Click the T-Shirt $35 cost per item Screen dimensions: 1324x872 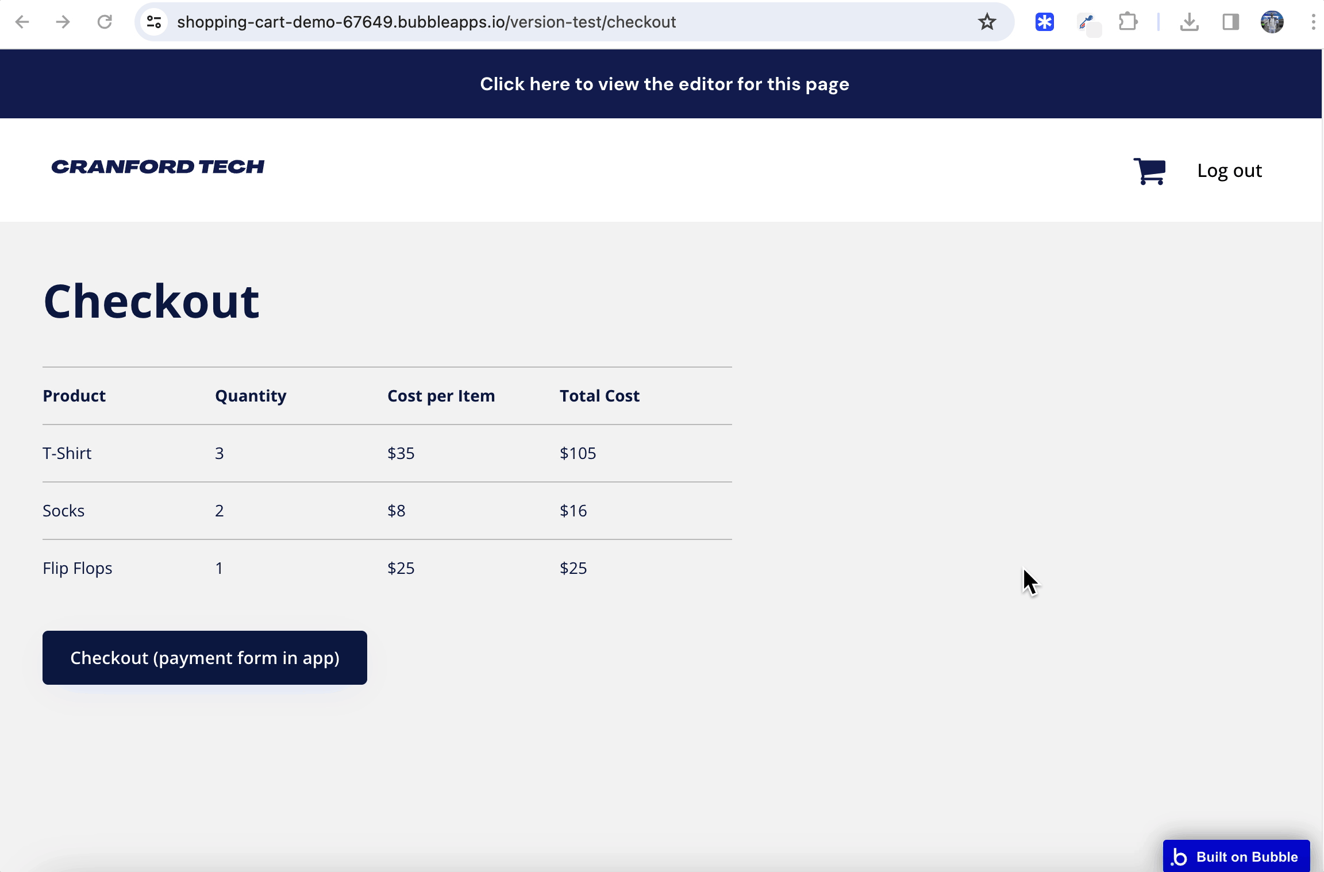tap(401, 453)
